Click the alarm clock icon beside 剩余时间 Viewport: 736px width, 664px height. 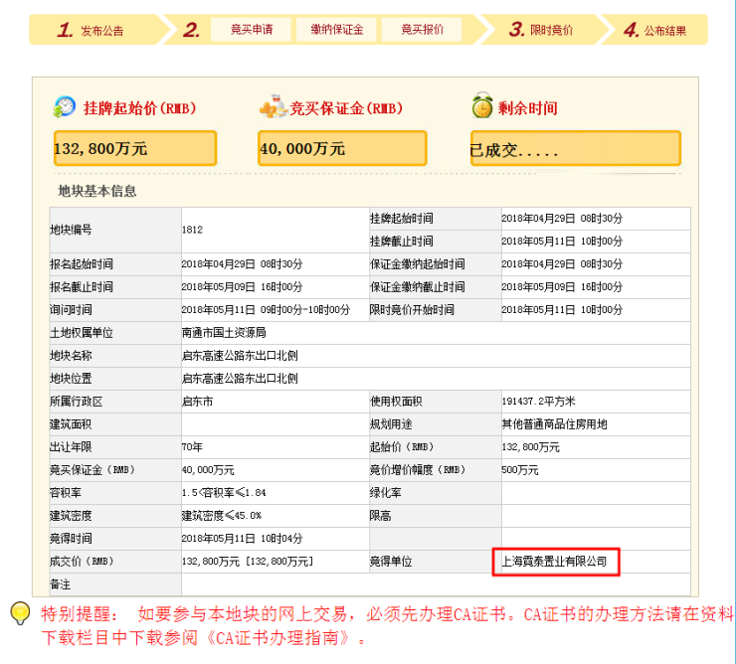(482, 107)
